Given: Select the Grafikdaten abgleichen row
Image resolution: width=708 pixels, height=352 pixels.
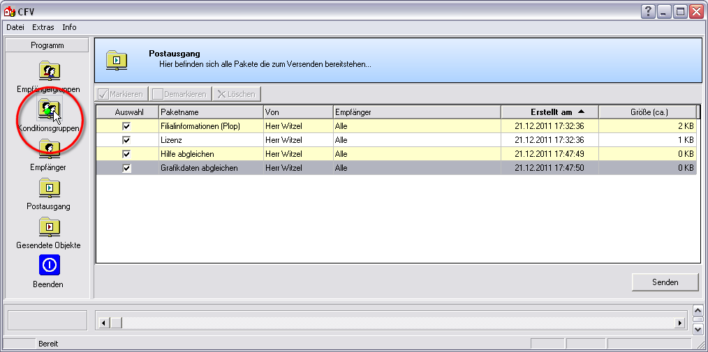Looking at the screenshot, I should [x=209, y=168].
